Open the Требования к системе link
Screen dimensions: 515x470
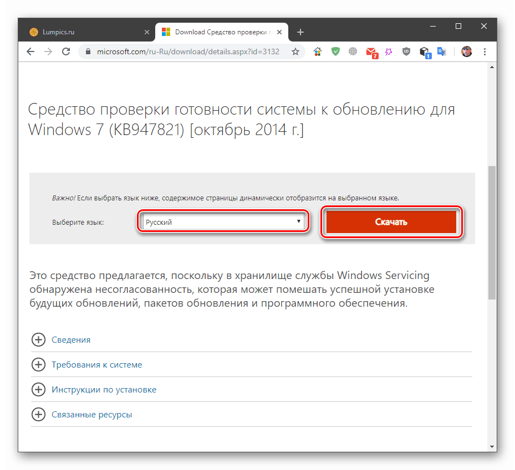click(97, 364)
